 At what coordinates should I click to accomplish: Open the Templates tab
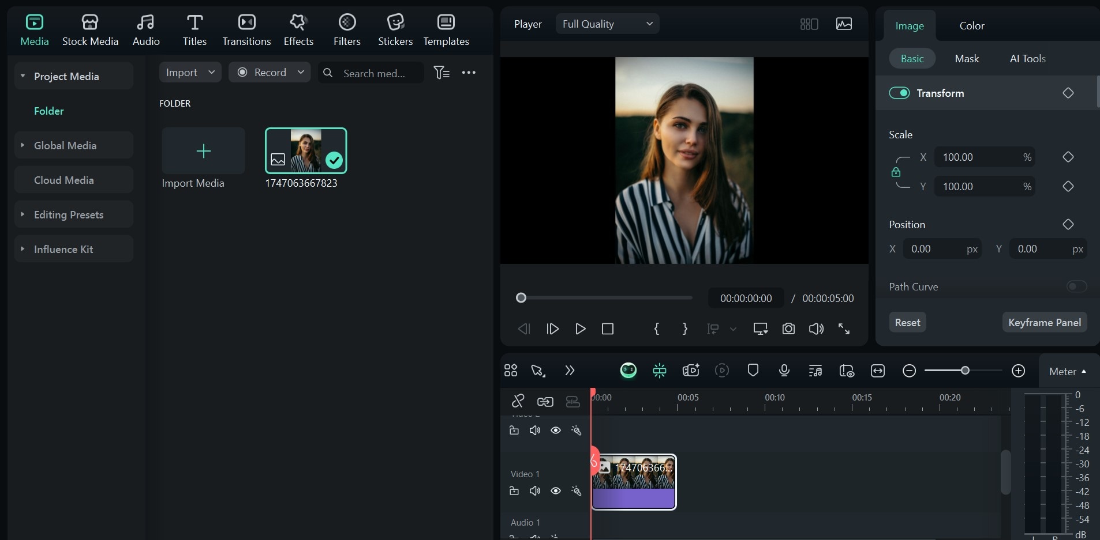point(446,30)
